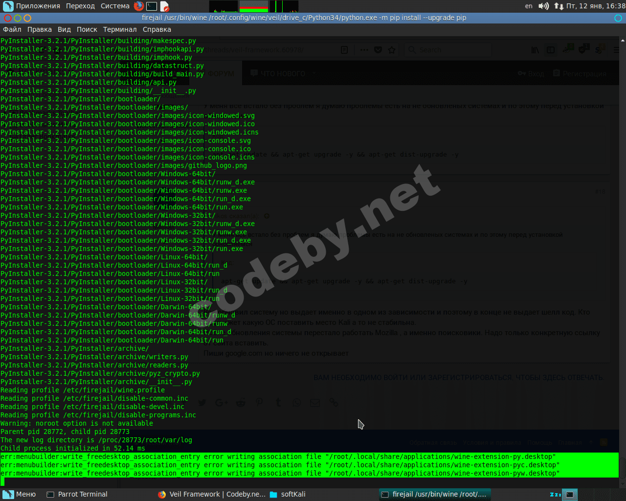Maximize terminal using orange circle button
This screenshot has height=501, width=626.
tap(27, 18)
